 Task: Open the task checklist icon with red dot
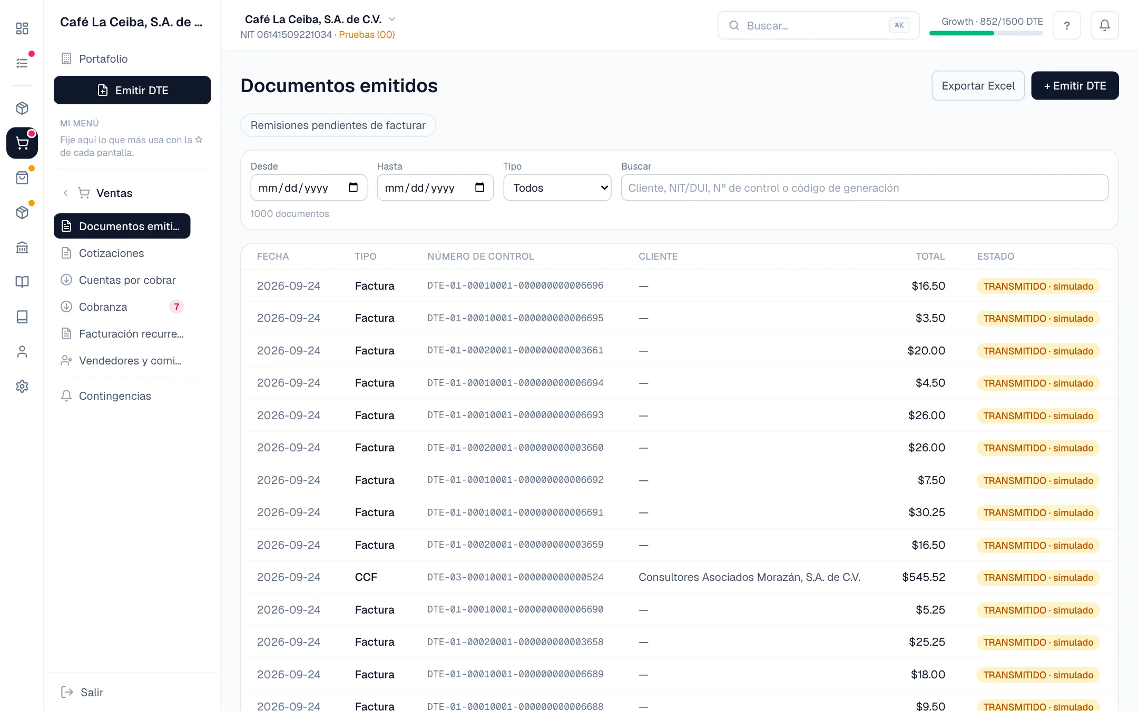tap(22, 63)
